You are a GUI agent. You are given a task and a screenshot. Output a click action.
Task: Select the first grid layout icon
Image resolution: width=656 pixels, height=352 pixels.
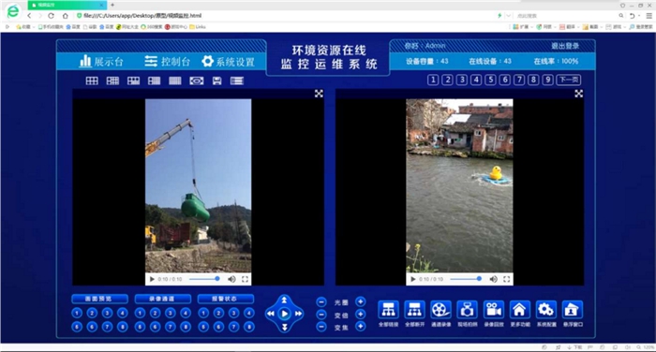[92, 81]
